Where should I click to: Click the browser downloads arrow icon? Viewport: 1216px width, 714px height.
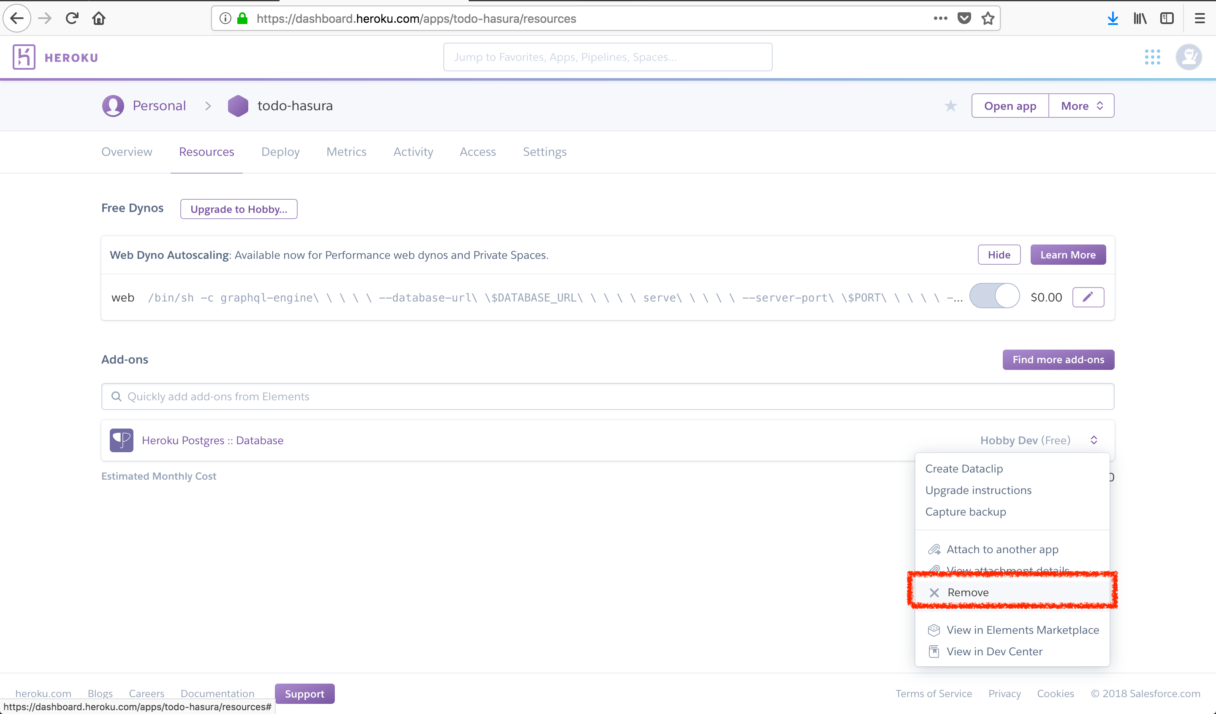tap(1112, 18)
